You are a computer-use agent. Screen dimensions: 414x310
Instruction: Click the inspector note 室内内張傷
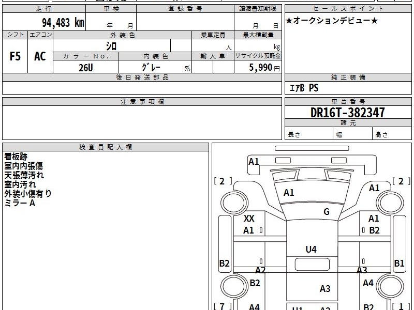23,166
